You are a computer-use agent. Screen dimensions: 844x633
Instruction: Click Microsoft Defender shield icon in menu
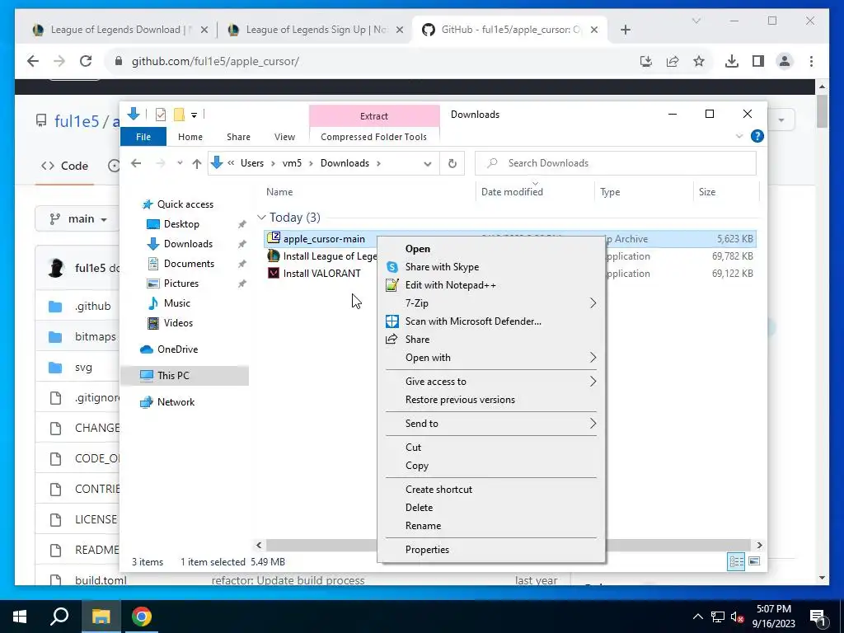coord(392,321)
